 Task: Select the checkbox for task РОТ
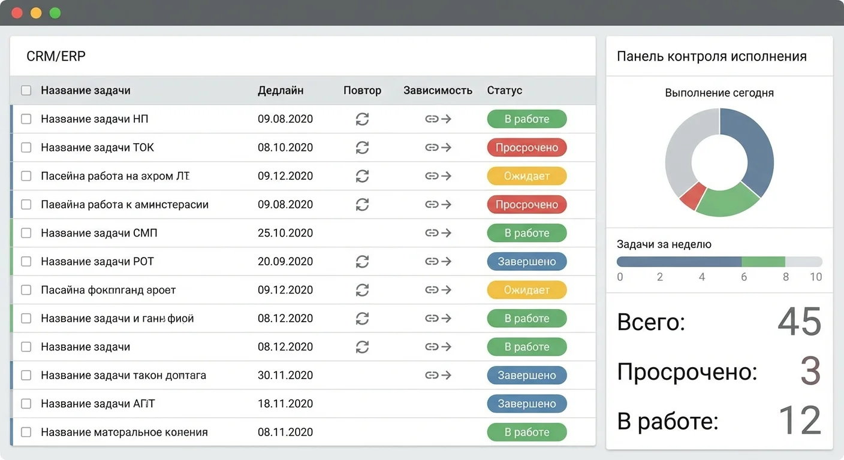(x=26, y=261)
